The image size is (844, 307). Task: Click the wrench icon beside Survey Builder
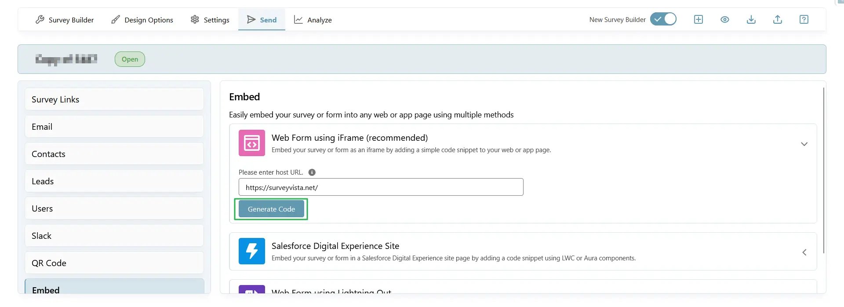[40, 19]
